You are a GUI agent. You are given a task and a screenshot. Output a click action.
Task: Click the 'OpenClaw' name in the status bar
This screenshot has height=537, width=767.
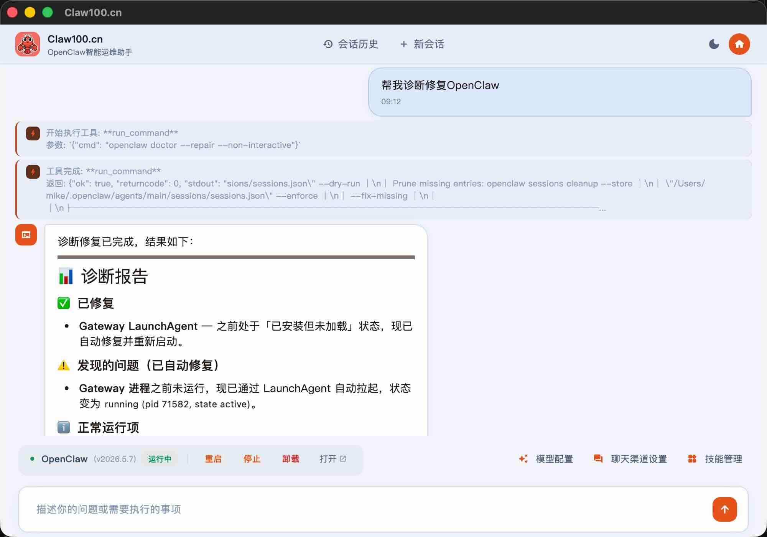click(64, 459)
